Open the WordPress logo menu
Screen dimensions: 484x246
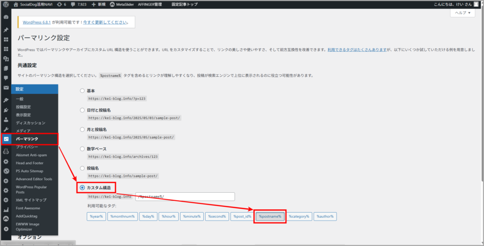coord(6,5)
